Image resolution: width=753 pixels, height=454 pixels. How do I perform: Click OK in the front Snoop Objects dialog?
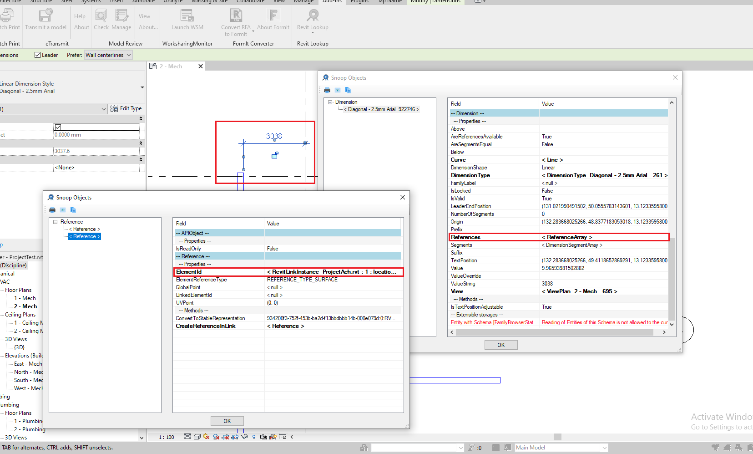[x=227, y=421]
